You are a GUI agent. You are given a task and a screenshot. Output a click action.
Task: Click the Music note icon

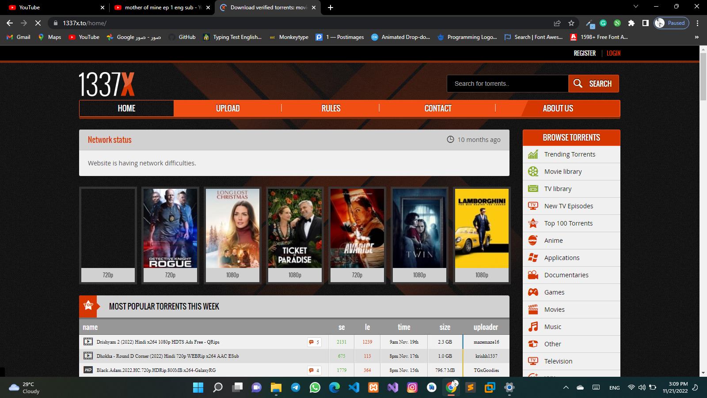pos(533,327)
